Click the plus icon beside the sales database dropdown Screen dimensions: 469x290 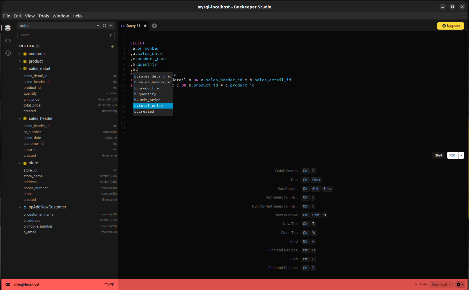click(111, 26)
